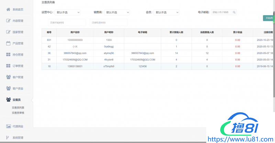275x143 pixels.
Task: Select 客户资金 in the sidebar
Action: [x=18, y=88]
